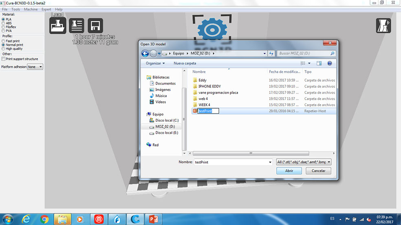Open the Machine menu
This screenshot has width=401, height=225.
click(x=31, y=9)
